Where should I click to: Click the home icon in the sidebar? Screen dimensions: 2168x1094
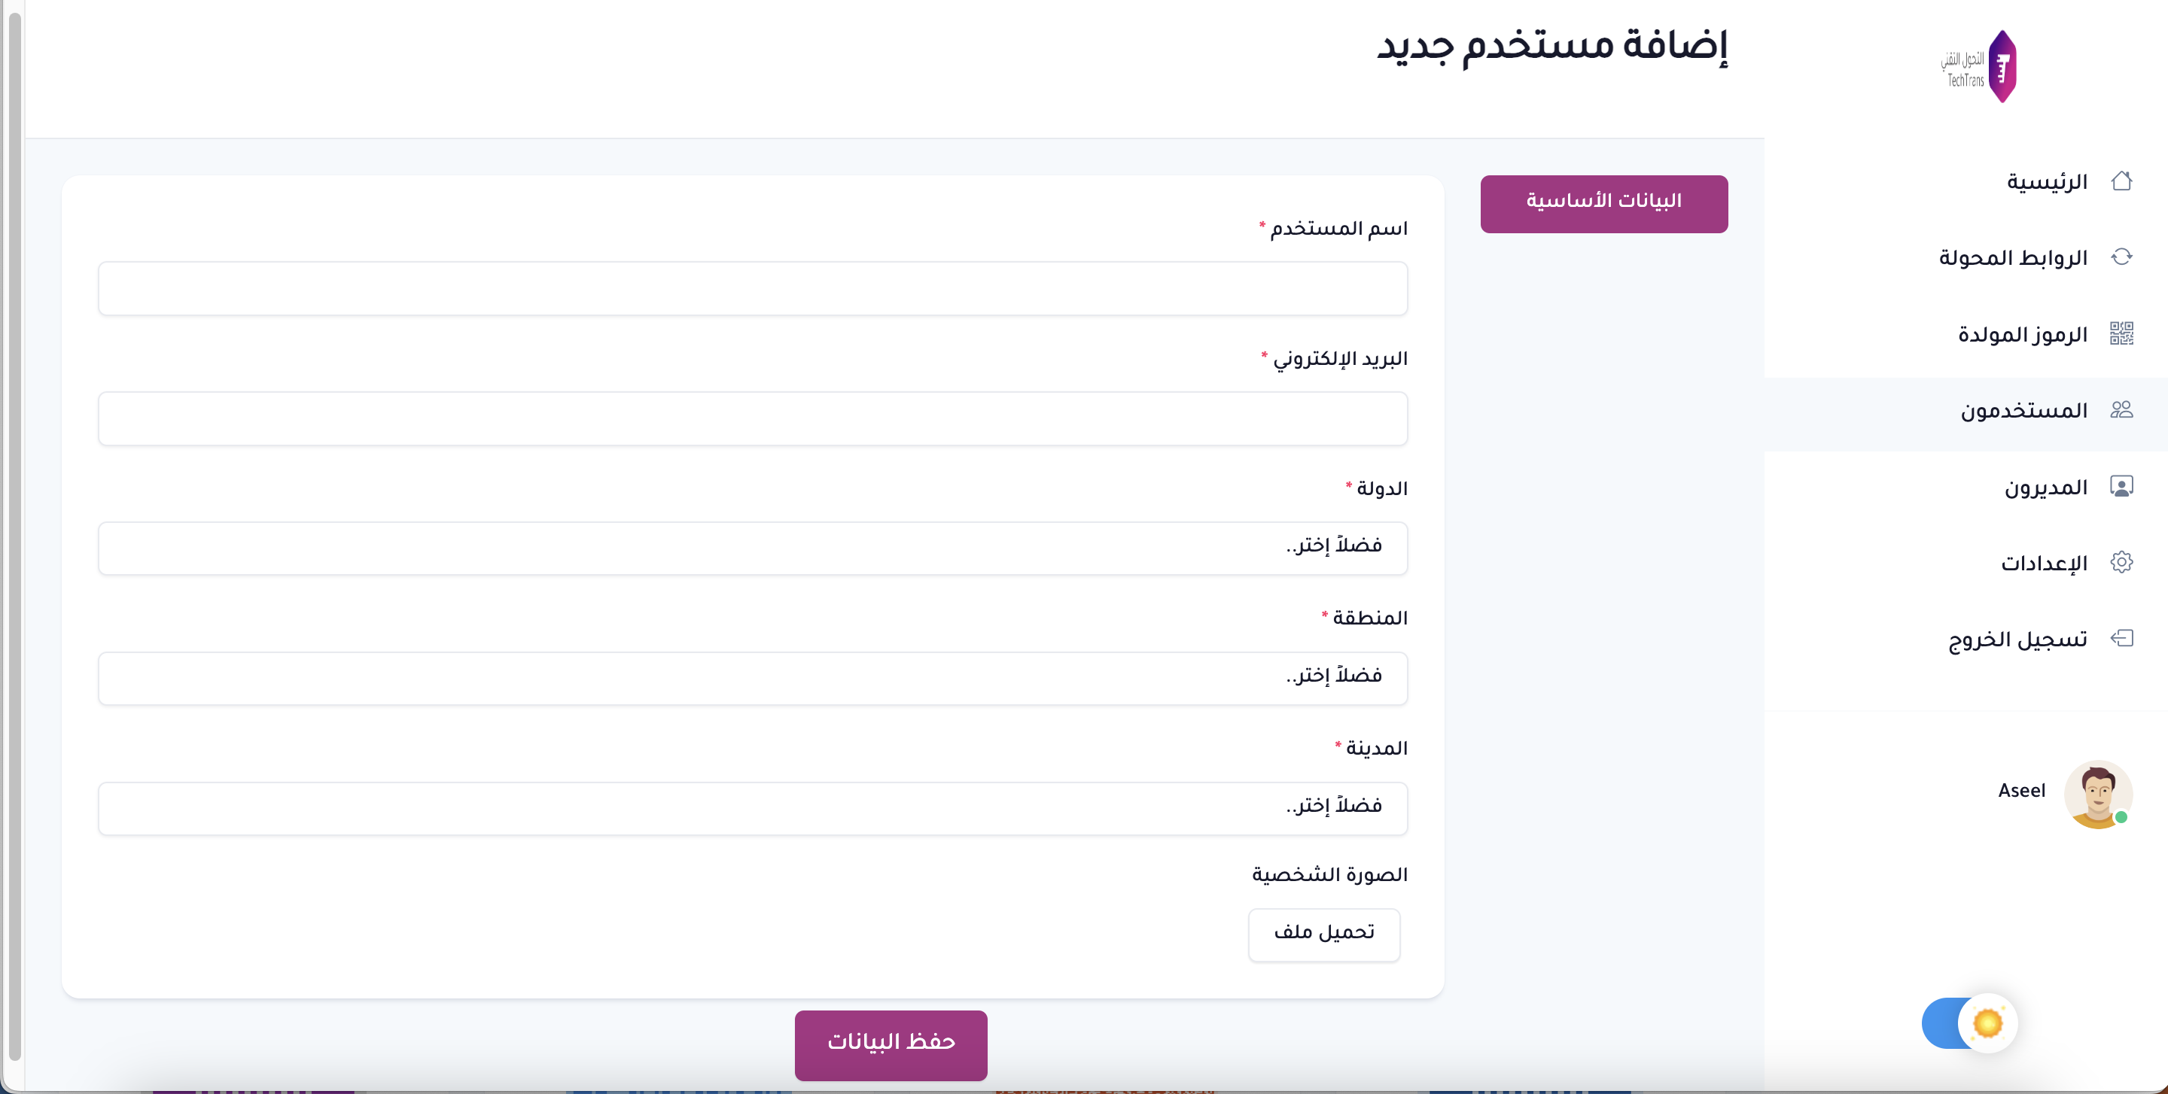(2121, 181)
